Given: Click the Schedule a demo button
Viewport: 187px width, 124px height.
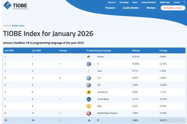Looking at the screenshot, I should (x=173, y=8).
